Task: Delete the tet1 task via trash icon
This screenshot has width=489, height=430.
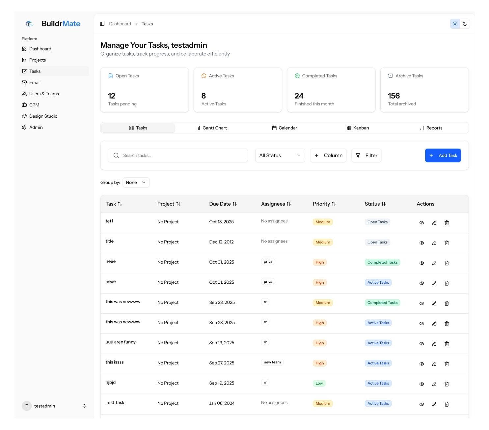Action: click(447, 223)
